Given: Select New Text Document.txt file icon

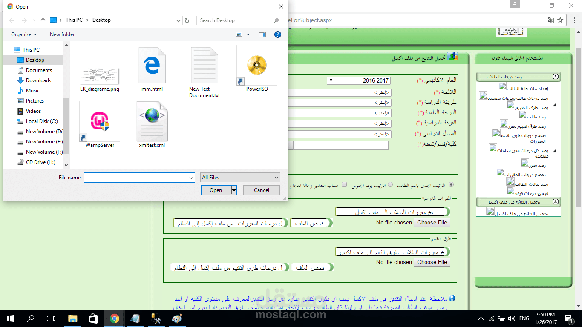Looking at the screenshot, I should coord(205,65).
